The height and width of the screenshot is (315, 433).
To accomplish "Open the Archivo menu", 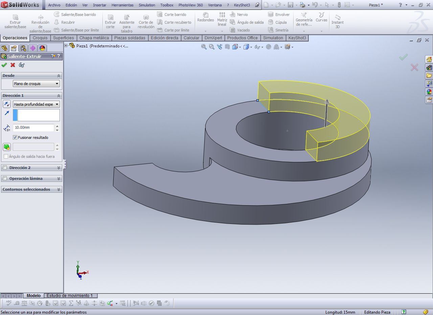I will click(x=54, y=5).
